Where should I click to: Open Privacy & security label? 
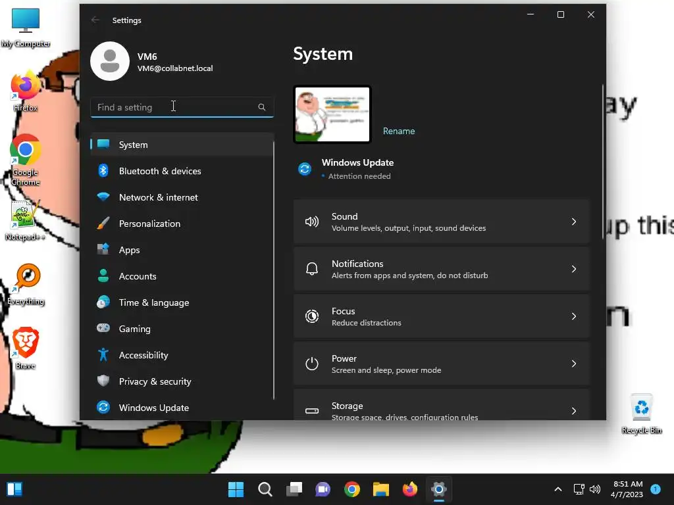[155, 381]
